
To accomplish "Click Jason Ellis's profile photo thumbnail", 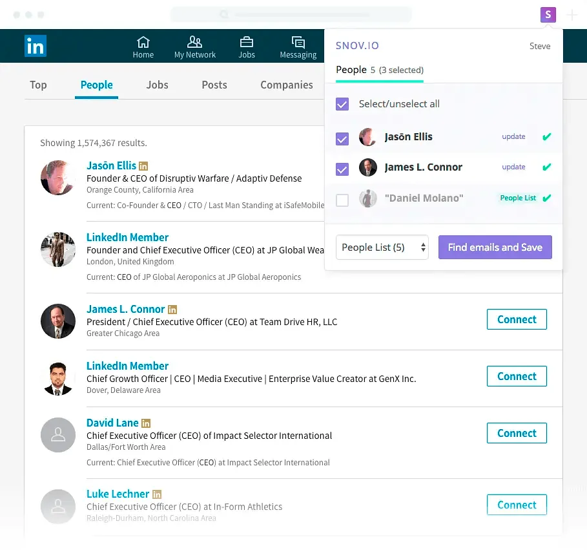I will pyautogui.click(x=368, y=136).
